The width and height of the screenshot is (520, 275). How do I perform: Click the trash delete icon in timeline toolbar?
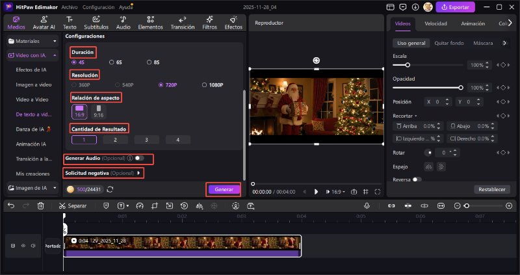click(40, 206)
